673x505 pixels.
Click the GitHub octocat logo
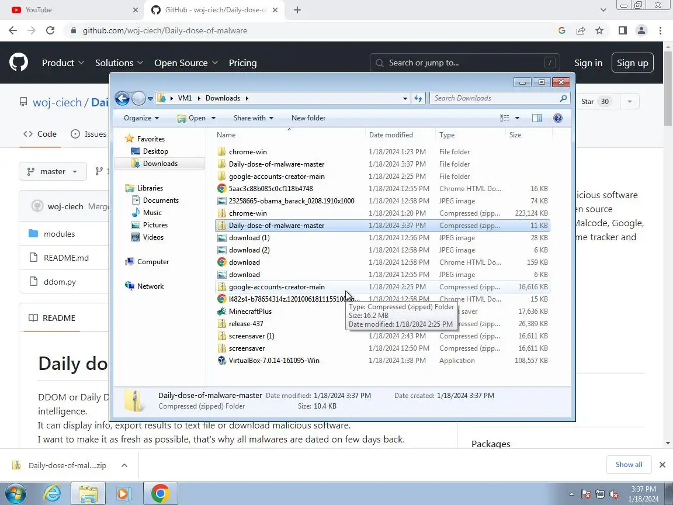click(19, 63)
